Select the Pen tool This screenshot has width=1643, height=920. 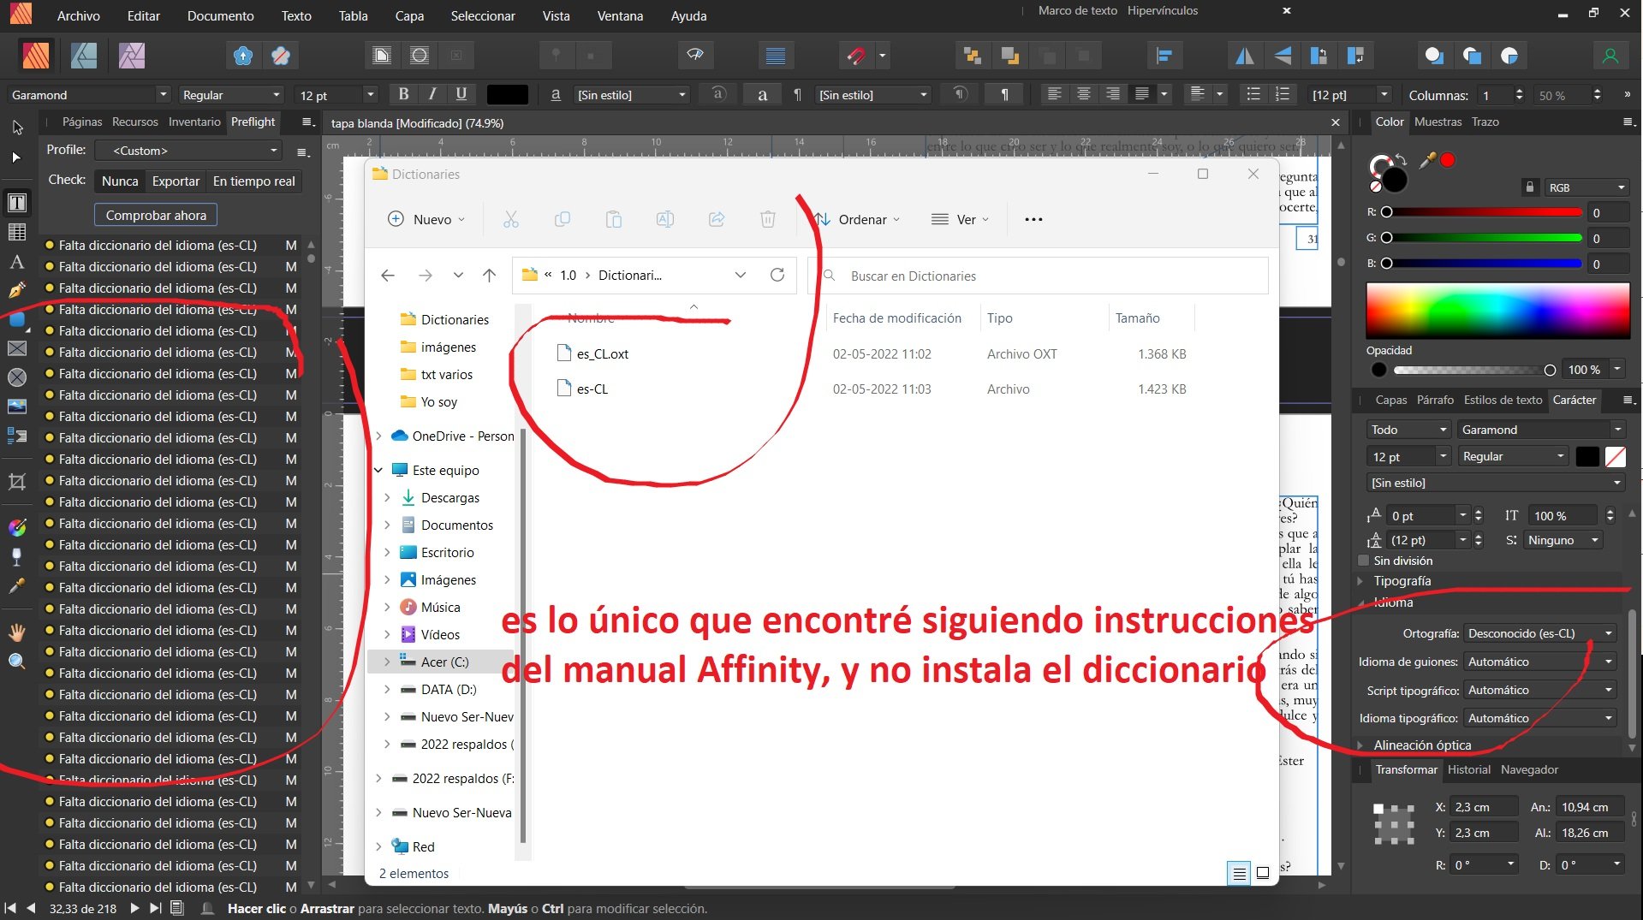[x=17, y=290]
